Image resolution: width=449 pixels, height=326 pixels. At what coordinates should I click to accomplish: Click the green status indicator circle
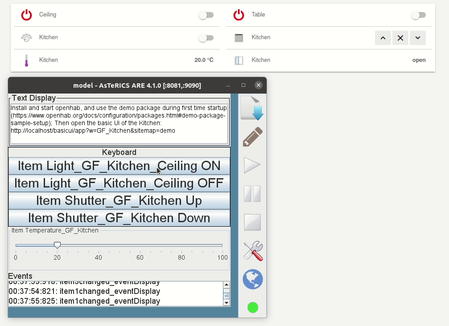(253, 307)
